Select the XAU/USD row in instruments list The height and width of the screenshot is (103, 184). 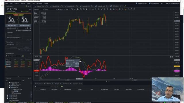tap(18, 67)
